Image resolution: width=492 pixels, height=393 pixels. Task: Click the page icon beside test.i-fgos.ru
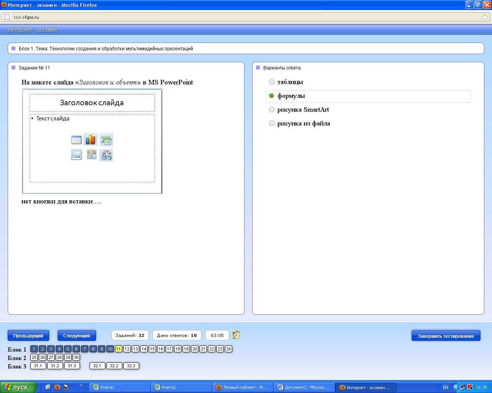(7, 17)
